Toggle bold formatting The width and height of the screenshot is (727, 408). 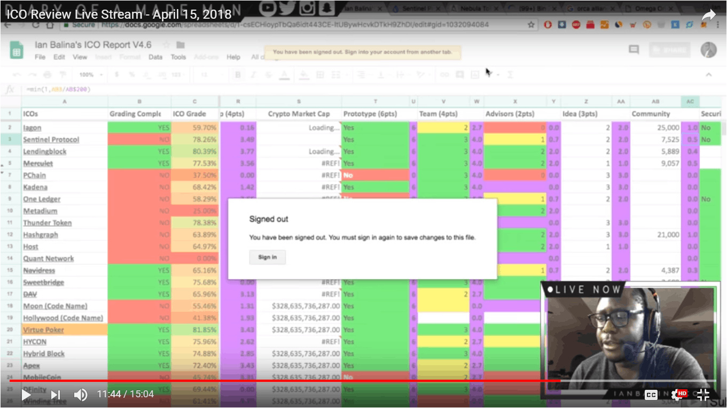click(238, 75)
